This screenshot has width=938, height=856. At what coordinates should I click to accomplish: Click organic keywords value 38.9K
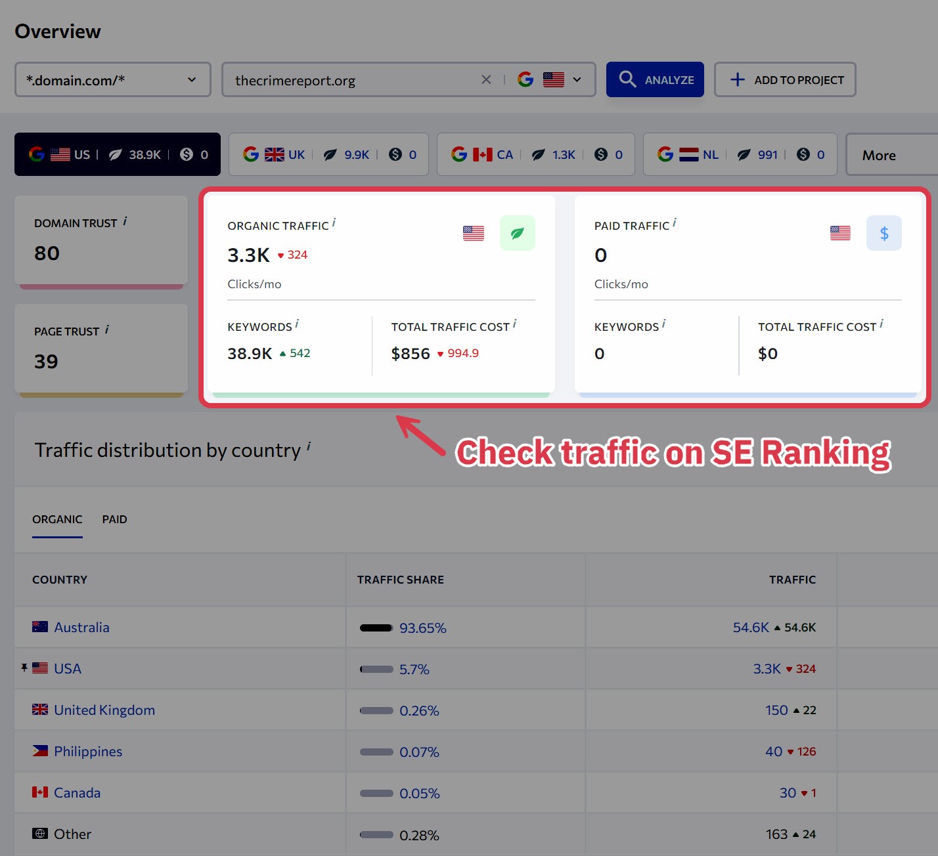tap(250, 354)
